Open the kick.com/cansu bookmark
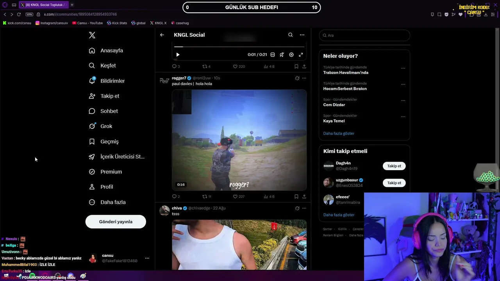The width and height of the screenshot is (500, 281). click(17, 23)
